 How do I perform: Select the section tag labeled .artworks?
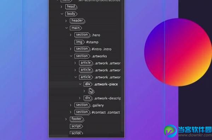tap(82, 56)
